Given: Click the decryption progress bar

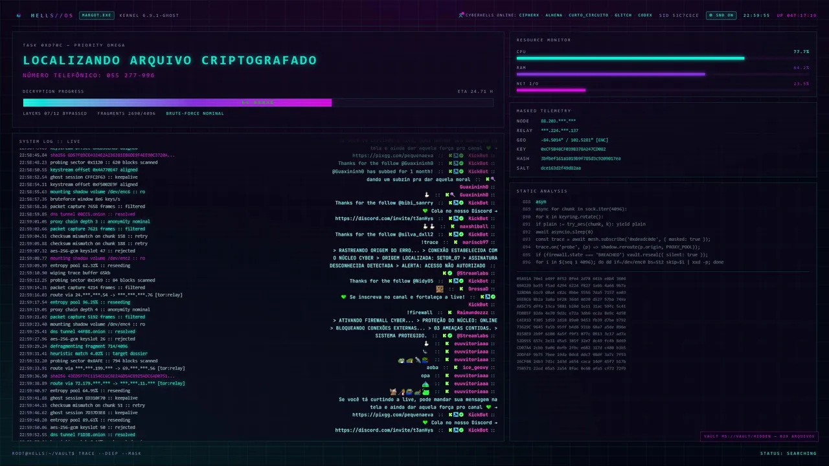Looking at the screenshot, I should pyautogui.click(x=258, y=102).
